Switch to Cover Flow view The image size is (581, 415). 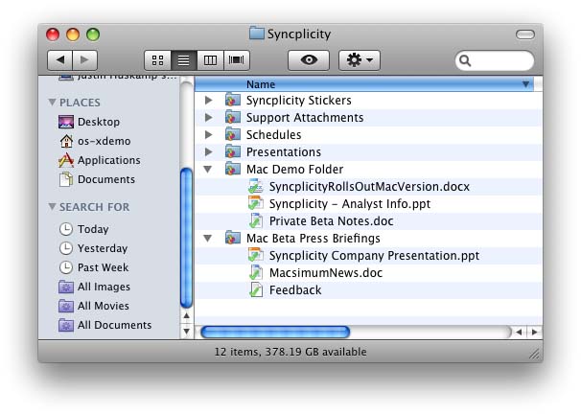[237, 60]
